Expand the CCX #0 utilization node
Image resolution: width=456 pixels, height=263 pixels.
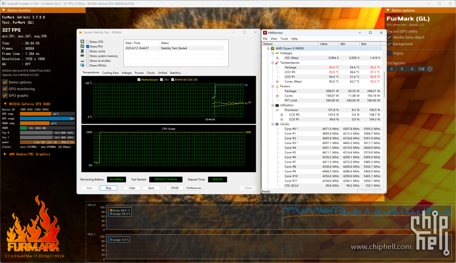coord(281,114)
